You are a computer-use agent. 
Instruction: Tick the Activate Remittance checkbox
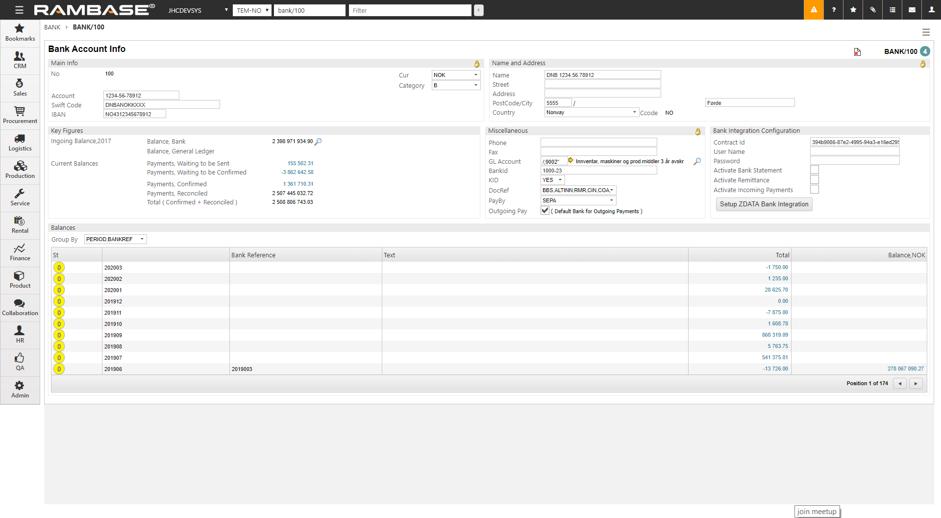click(x=815, y=180)
